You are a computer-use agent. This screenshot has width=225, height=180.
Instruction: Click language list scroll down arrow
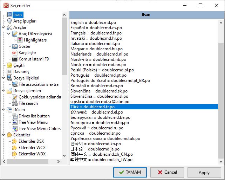[221, 162]
